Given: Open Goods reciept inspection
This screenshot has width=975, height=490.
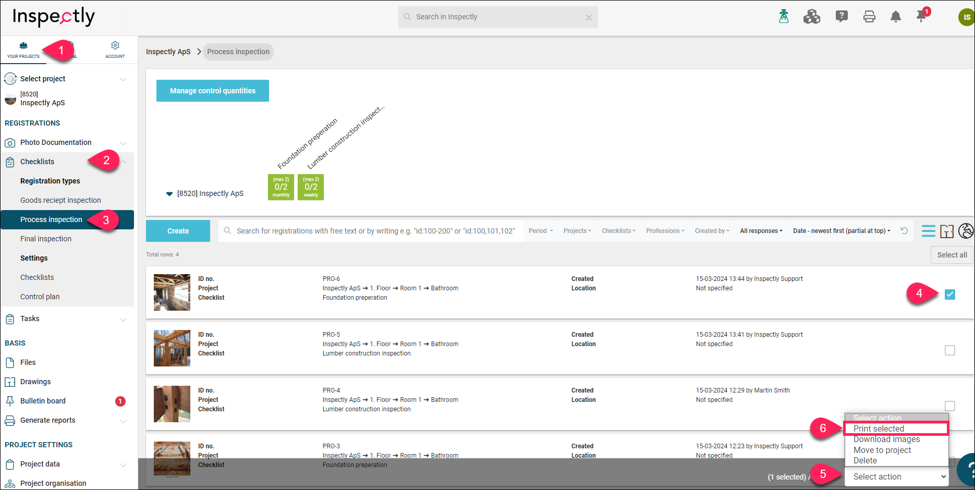Looking at the screenshot, I should (x=60, y=200).
